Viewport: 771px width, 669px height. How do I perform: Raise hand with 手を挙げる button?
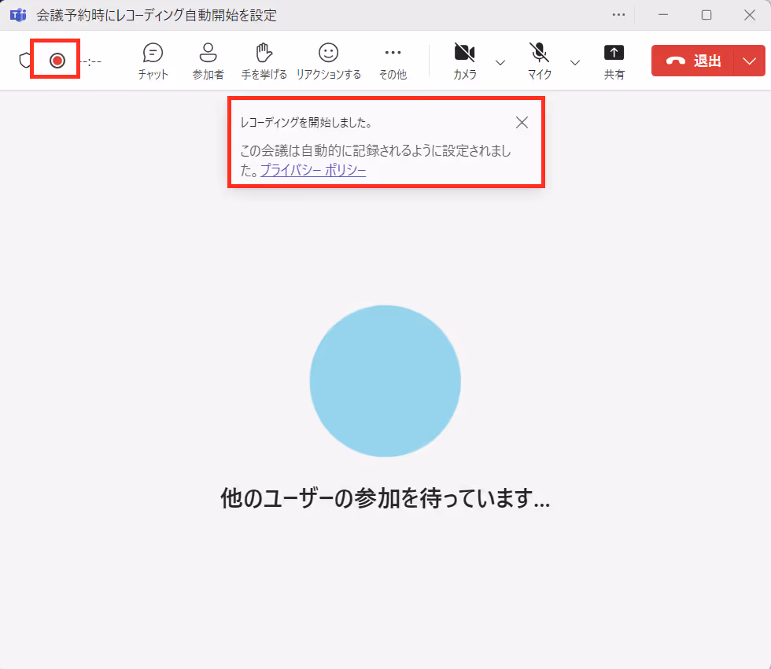264,61
